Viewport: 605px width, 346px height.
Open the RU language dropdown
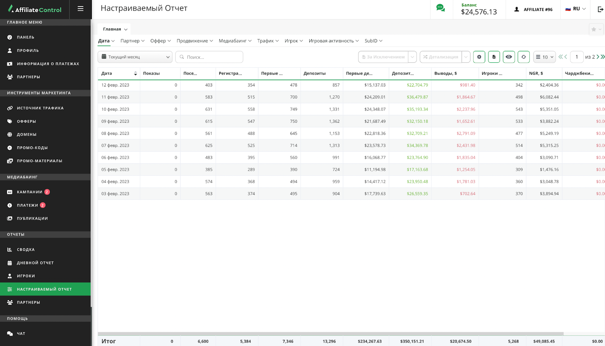click(x=576, y=9)
